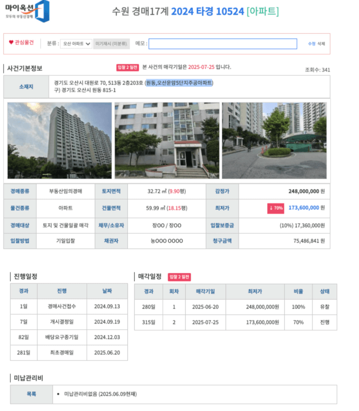
Task: Click the case number 2024 타경 10524
Action: pos(208,12)
